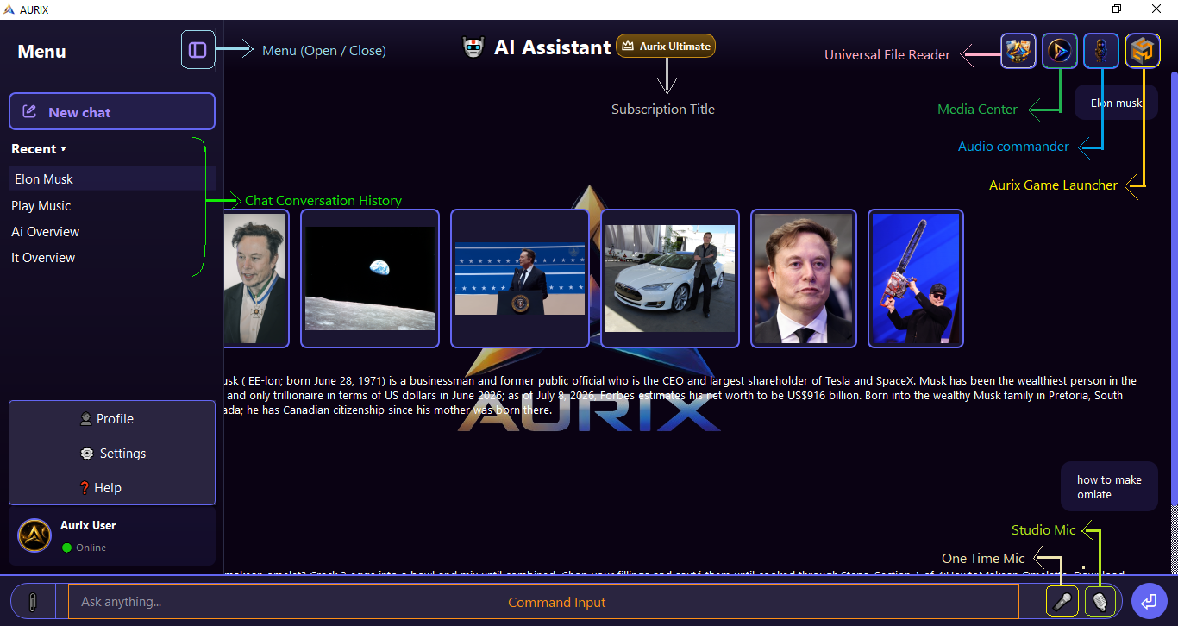Click the "Aurix User" name text
This screenshot has height=626, width=1178.
(x=88, y=525)
